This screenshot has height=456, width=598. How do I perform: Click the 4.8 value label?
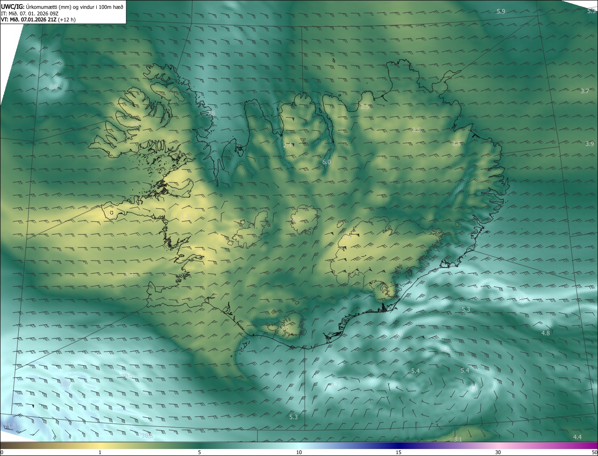546,333
